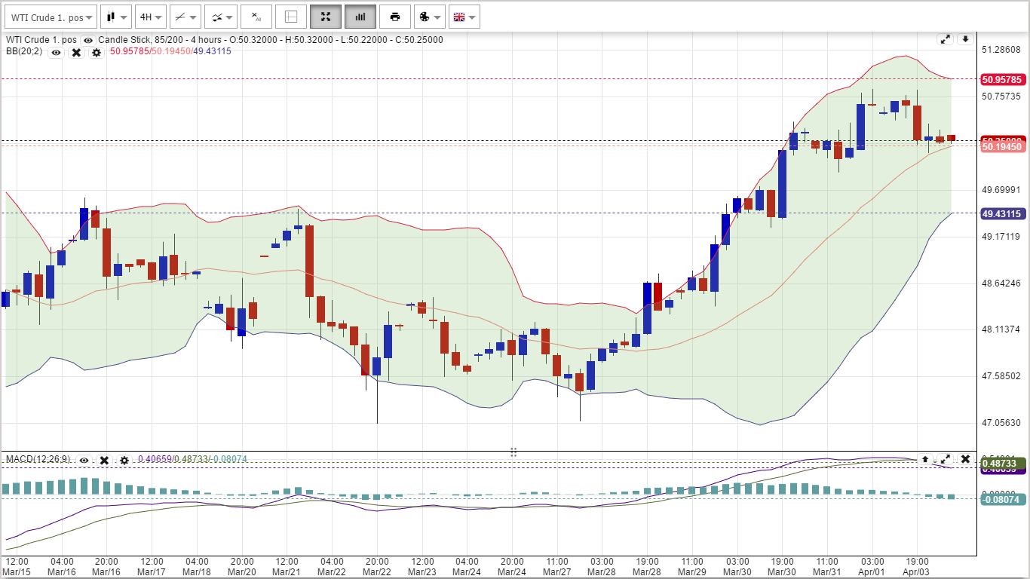1030x579 pixels.
Task: Toggle visibility of the MACD(12;26;9) indicator
Action: [x=84, y=460]
